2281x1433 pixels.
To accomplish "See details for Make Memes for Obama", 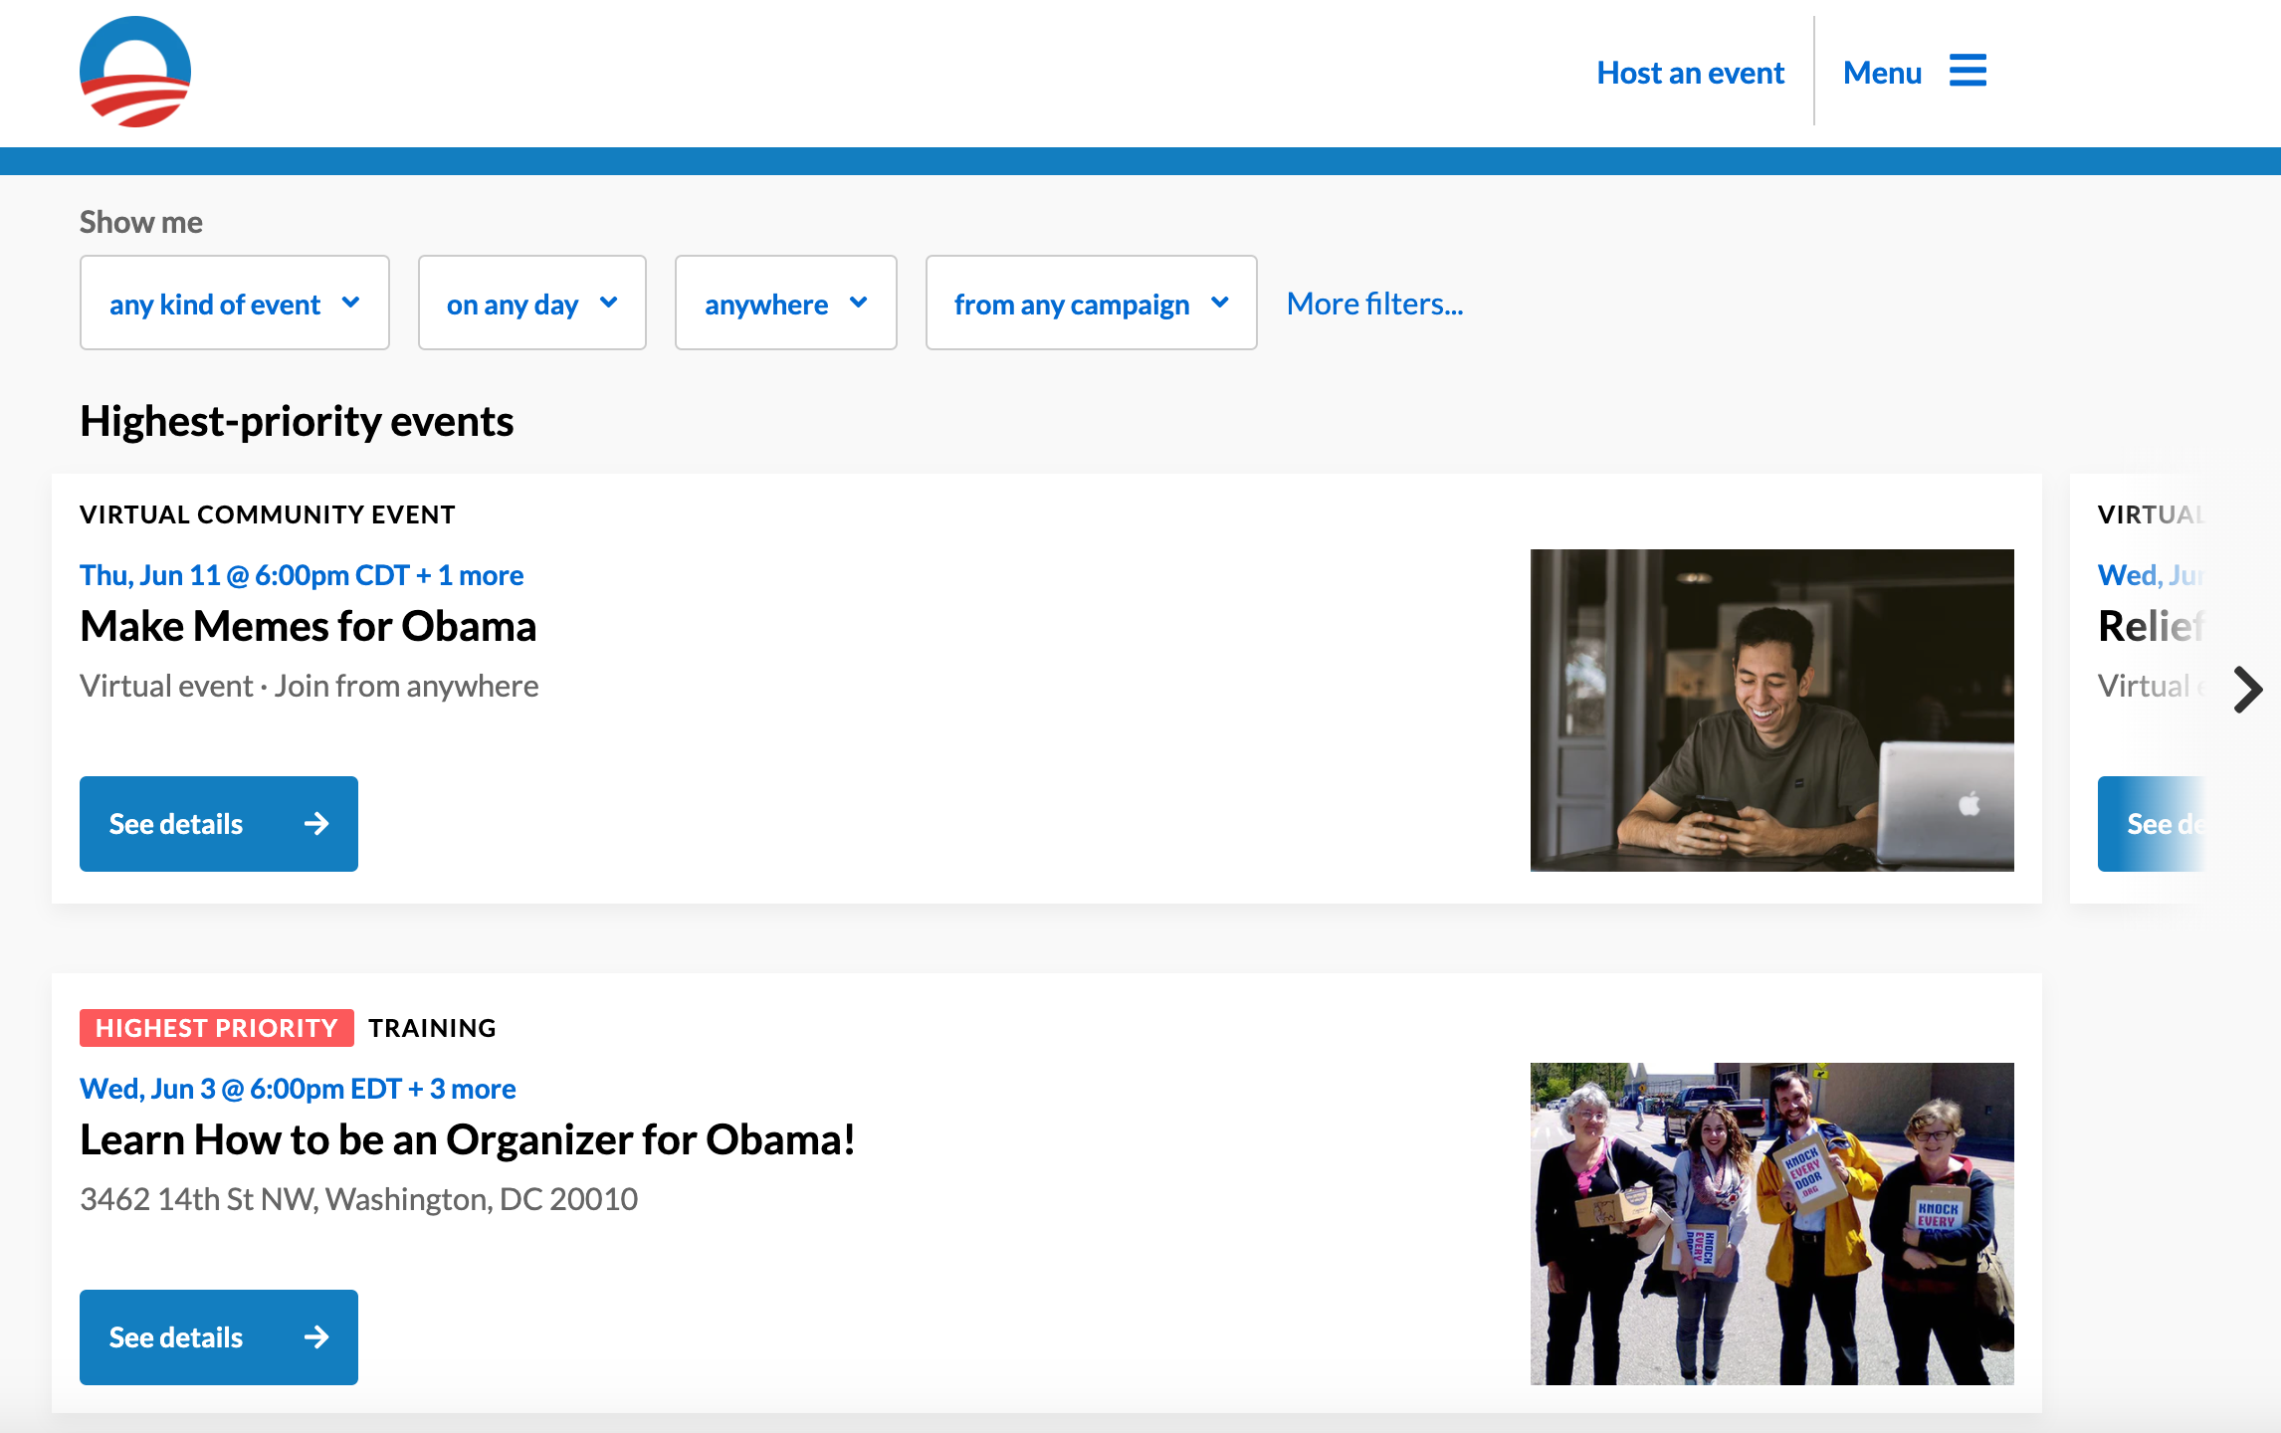I will [176, 824].
